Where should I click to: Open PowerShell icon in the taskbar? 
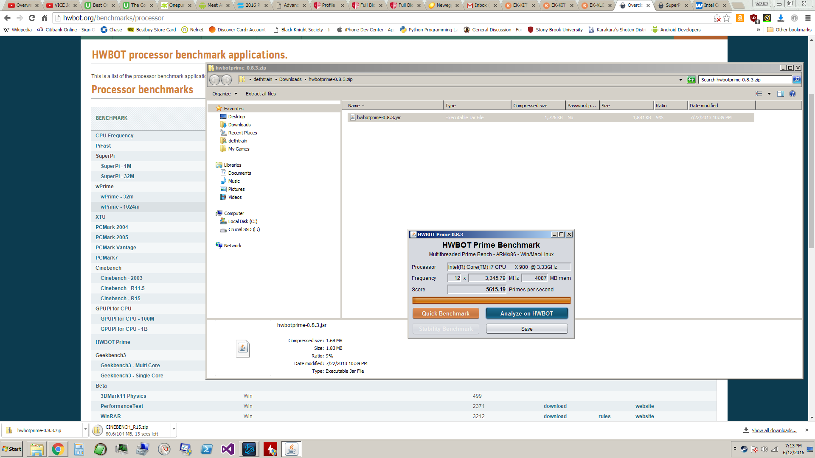pyautogui.click(x=207, y=449)
